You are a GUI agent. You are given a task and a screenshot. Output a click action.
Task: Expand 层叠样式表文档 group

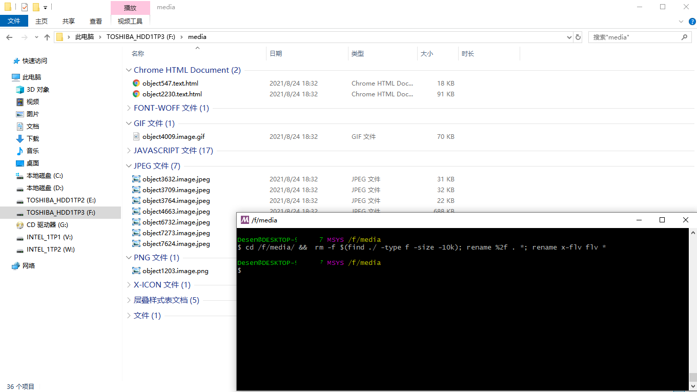click(x=129, y=300)
